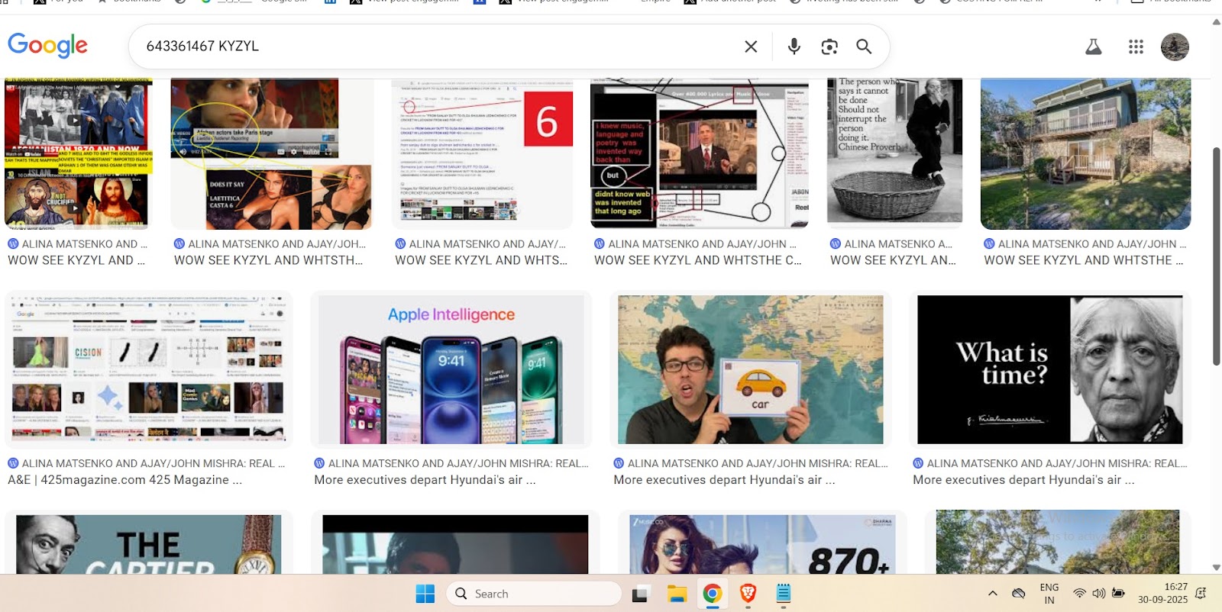Open the "What is time?" image result
The width and height of the screenshot is (1222, 612).
pos(1049,369)
